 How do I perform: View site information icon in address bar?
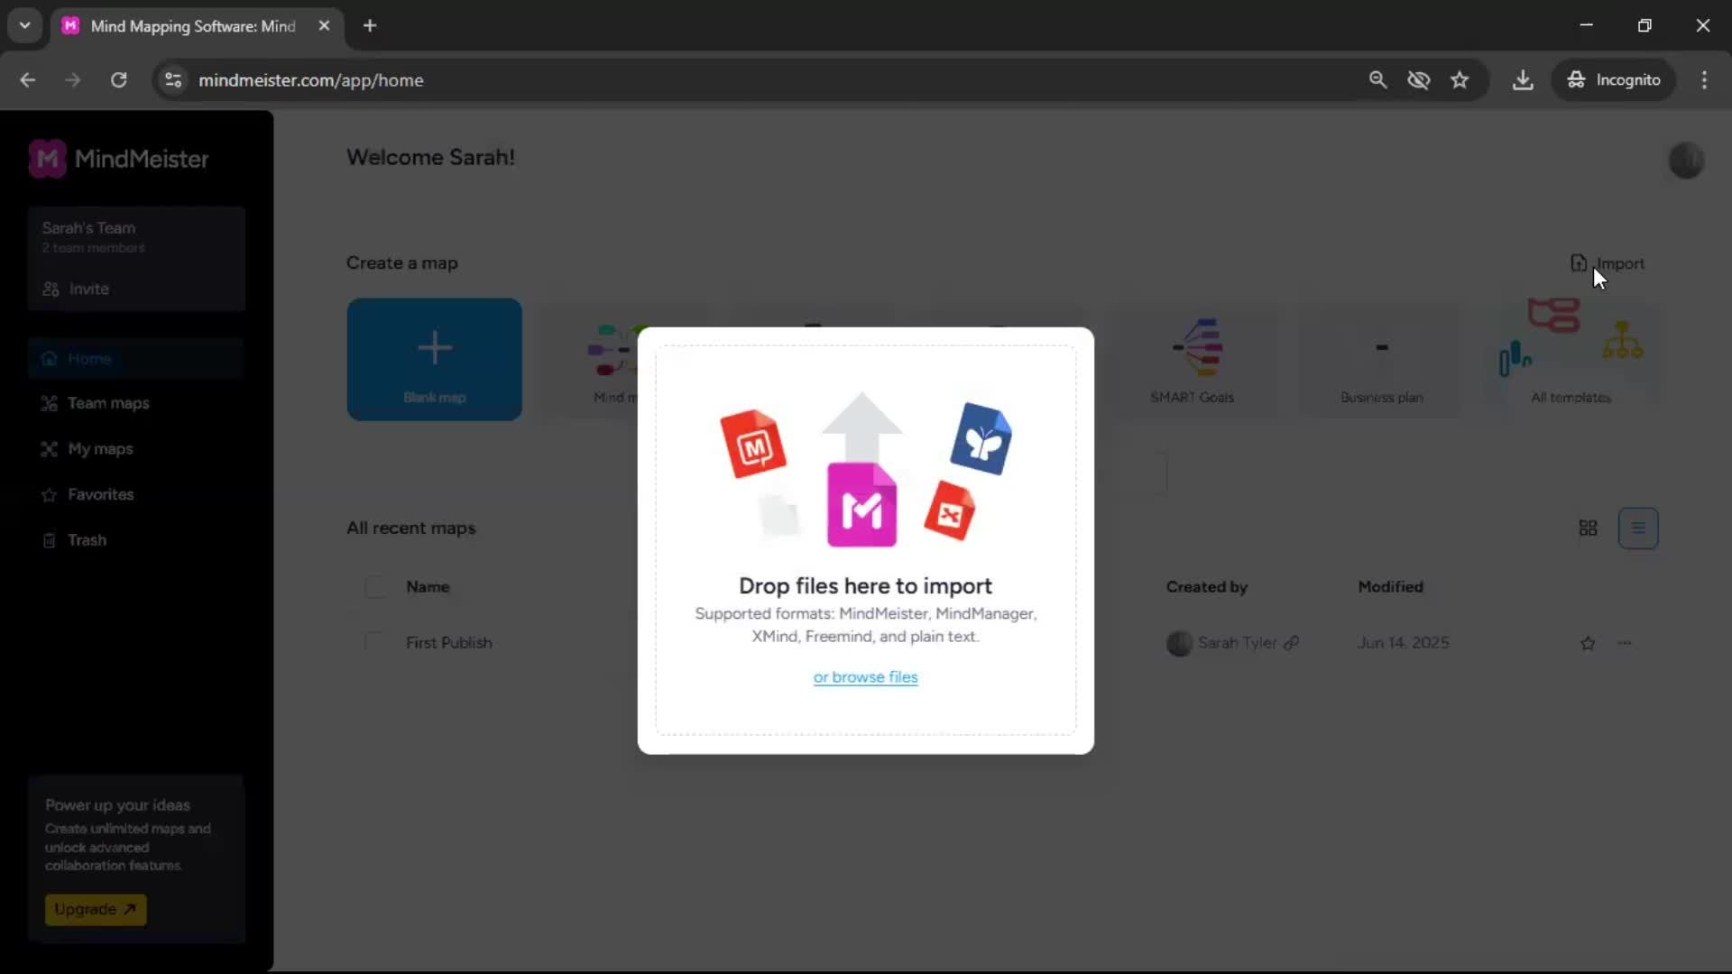point(173,80)
